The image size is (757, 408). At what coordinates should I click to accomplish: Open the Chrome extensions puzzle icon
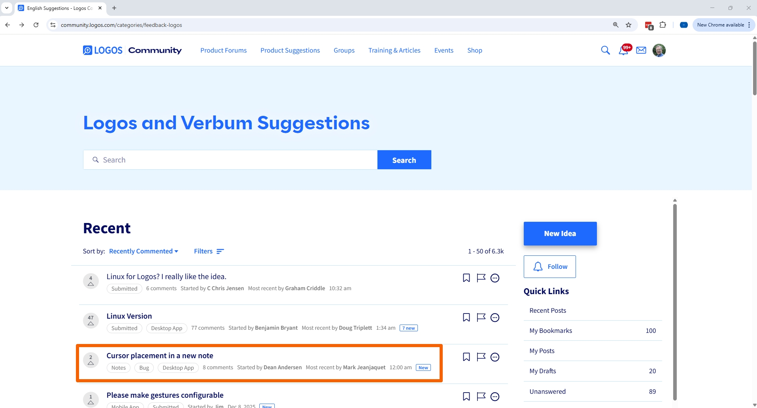663,25
